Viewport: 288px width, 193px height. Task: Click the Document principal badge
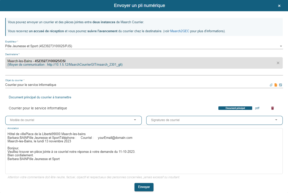pos(235,108)
